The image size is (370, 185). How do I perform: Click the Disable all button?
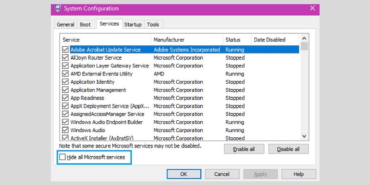(288, 149)
